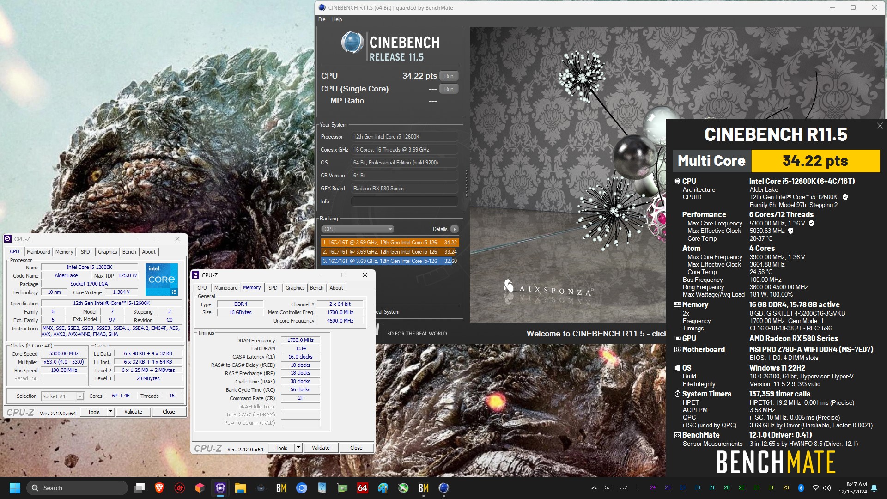Switch to SPD tab in left CPU-Z window
The image size is (887, 499).
(x=85, y=252)
